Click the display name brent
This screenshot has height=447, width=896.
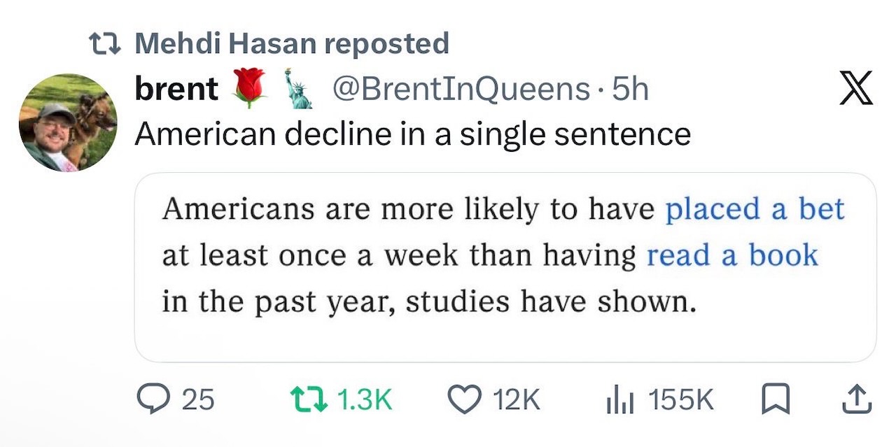[176, 89]
